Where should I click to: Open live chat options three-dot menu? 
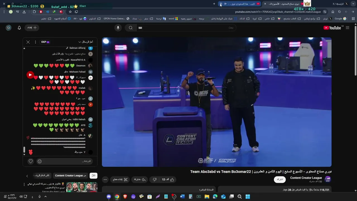35,42
